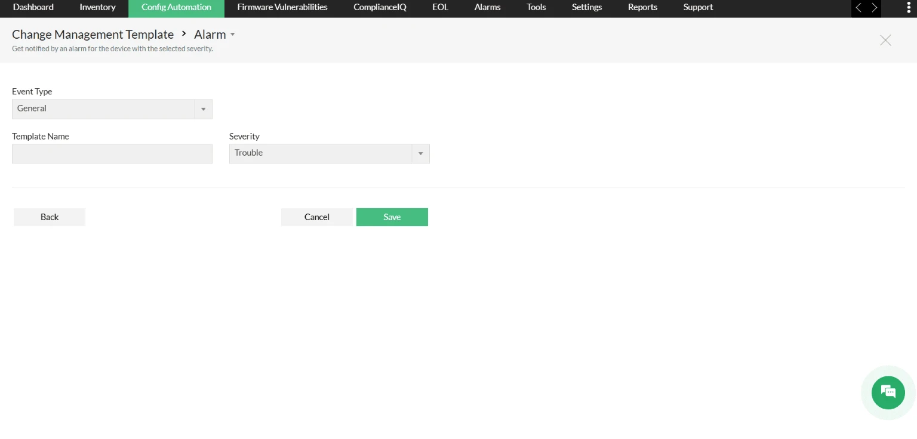Click the Template Name input field
Image resolution: width=917 pixels, height=439 pixels.
point(112,154)
